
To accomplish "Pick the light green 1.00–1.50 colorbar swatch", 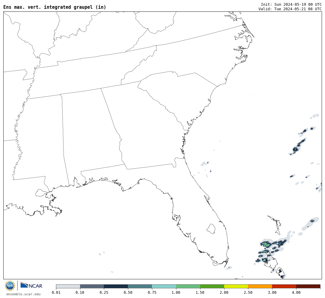I will click(x=188, y=286).
